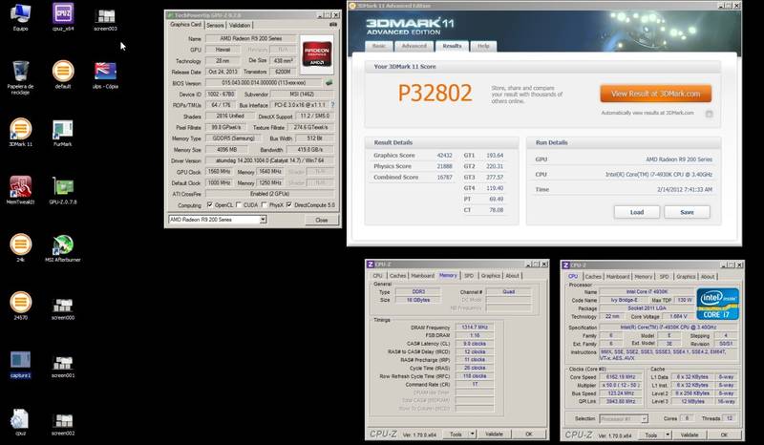Click the DRAM Frequency value 1314.7 MHz
The width and height of the screenshot is (764, 445).
click(475, 328)
